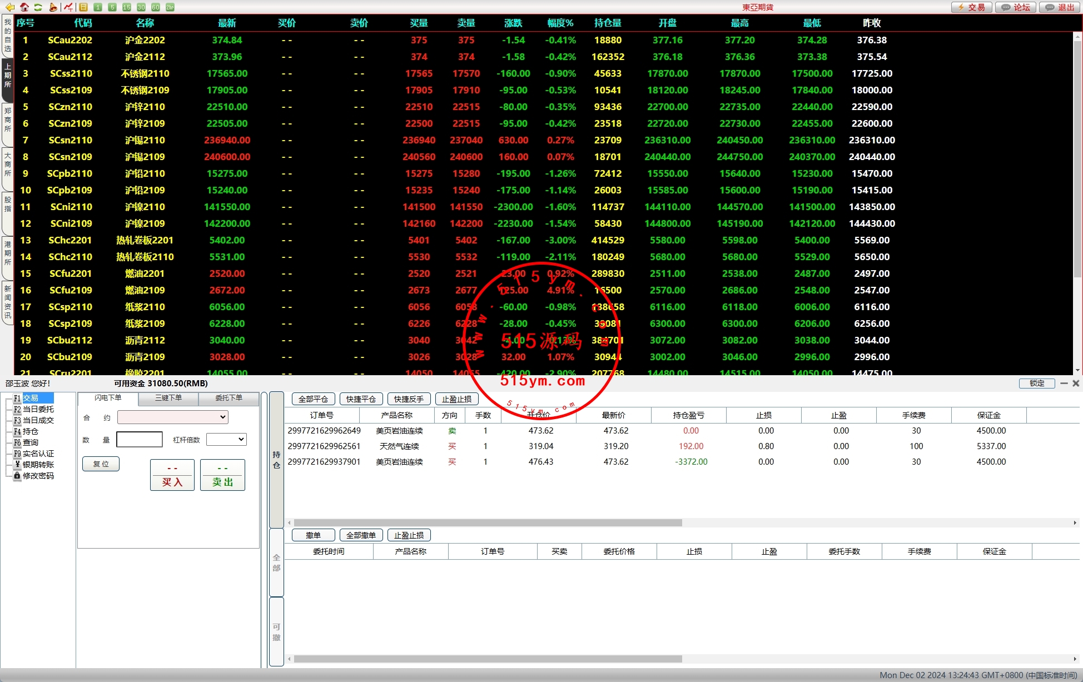Open the 郑商所 exchange side tab

click(8, 120)
